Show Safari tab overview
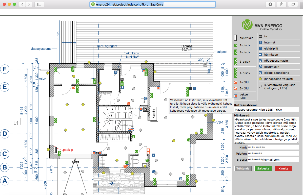 [293, 4]
